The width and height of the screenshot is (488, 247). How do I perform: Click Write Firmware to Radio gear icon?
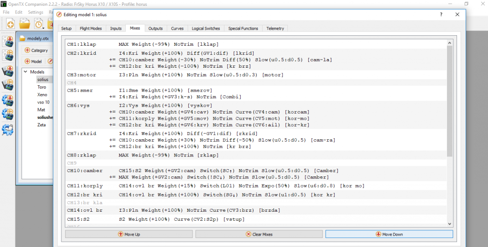[x=8, y=100]
